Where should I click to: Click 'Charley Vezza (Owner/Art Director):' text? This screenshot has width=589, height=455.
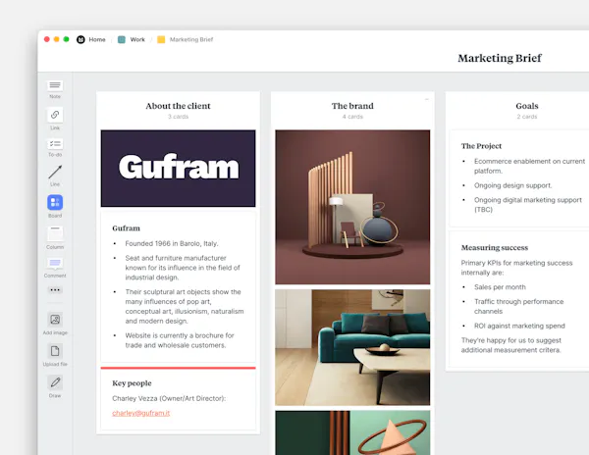coord(169,398)
